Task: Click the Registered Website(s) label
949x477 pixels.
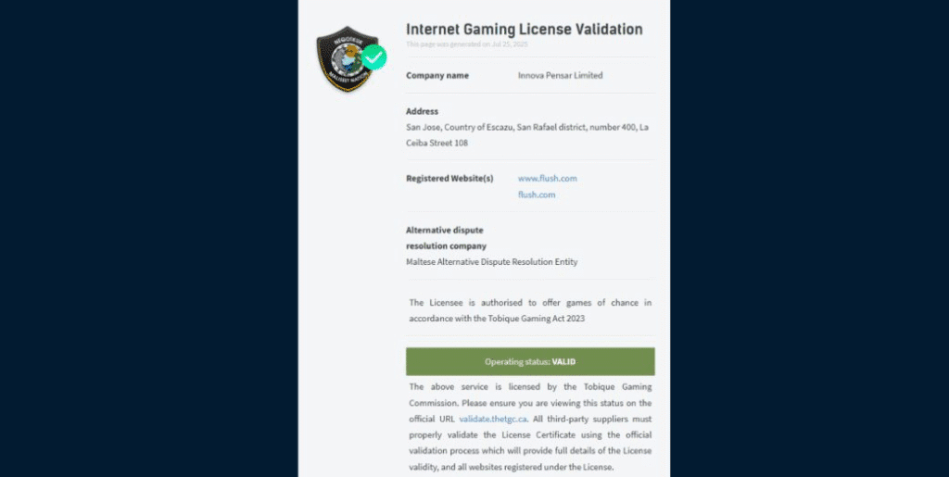Action: pyautogui.click(x=449, y=178)
